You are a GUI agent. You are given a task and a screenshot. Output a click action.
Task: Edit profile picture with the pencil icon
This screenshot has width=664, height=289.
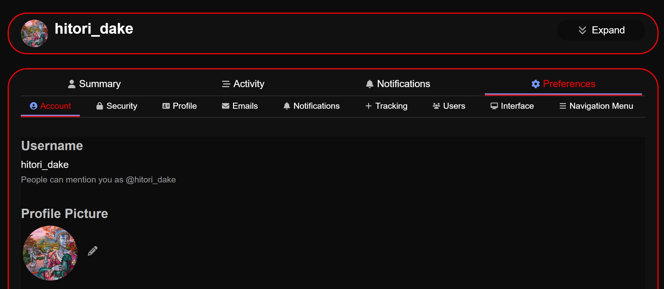pos(92,251)
